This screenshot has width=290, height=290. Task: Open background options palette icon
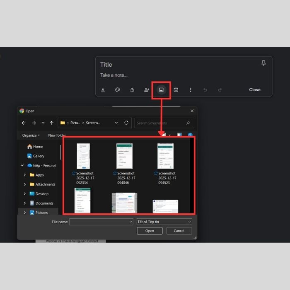[117, 90]
